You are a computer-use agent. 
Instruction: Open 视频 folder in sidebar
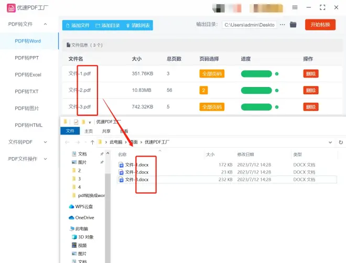(x=79, y=245)
